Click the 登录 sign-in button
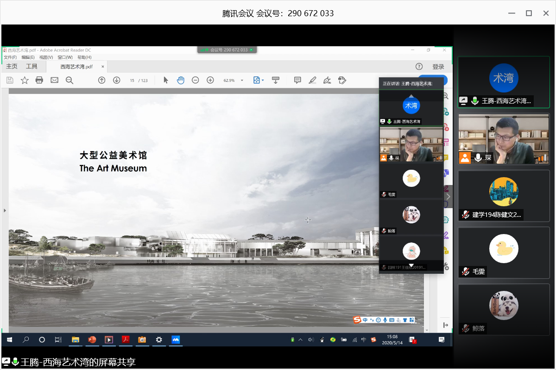This screenshot has height=370, width=556. pyautogui.click(x=438, y=67)
